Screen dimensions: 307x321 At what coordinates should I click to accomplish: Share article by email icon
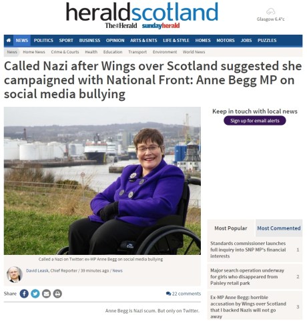46,294
